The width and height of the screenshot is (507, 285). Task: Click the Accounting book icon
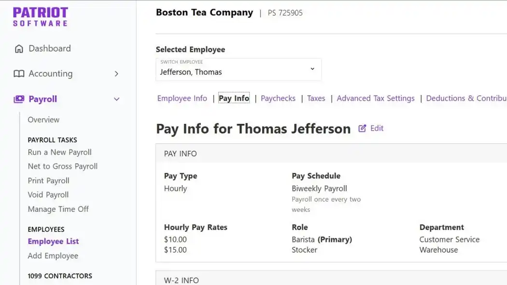19,74
